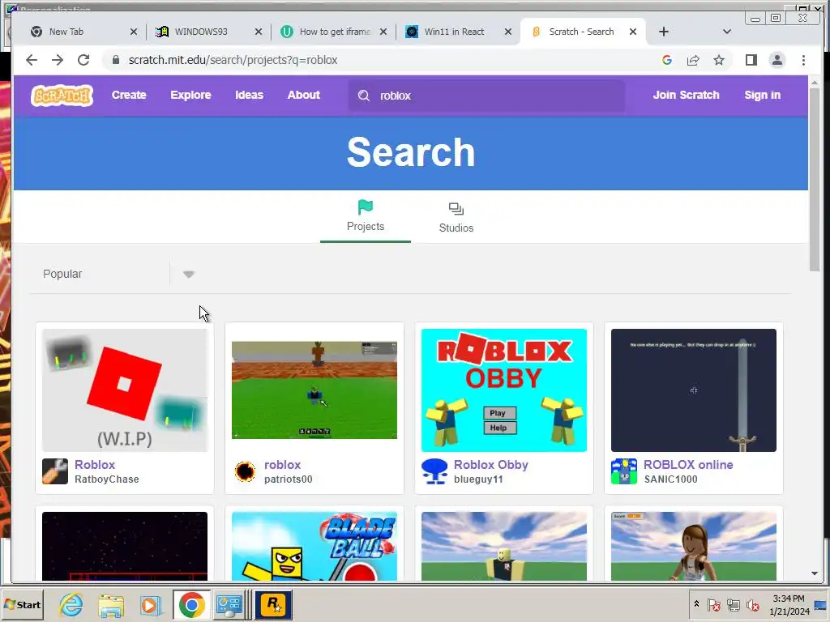Open the tab search chevron dropdown

pos(727,32)
